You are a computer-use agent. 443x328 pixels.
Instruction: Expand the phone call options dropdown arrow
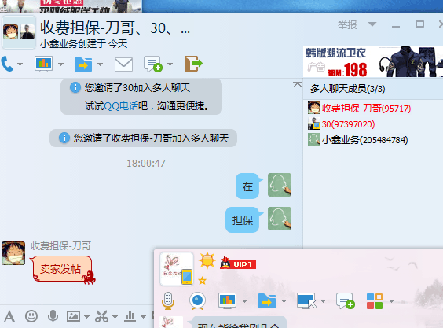[x=20, y=64]
